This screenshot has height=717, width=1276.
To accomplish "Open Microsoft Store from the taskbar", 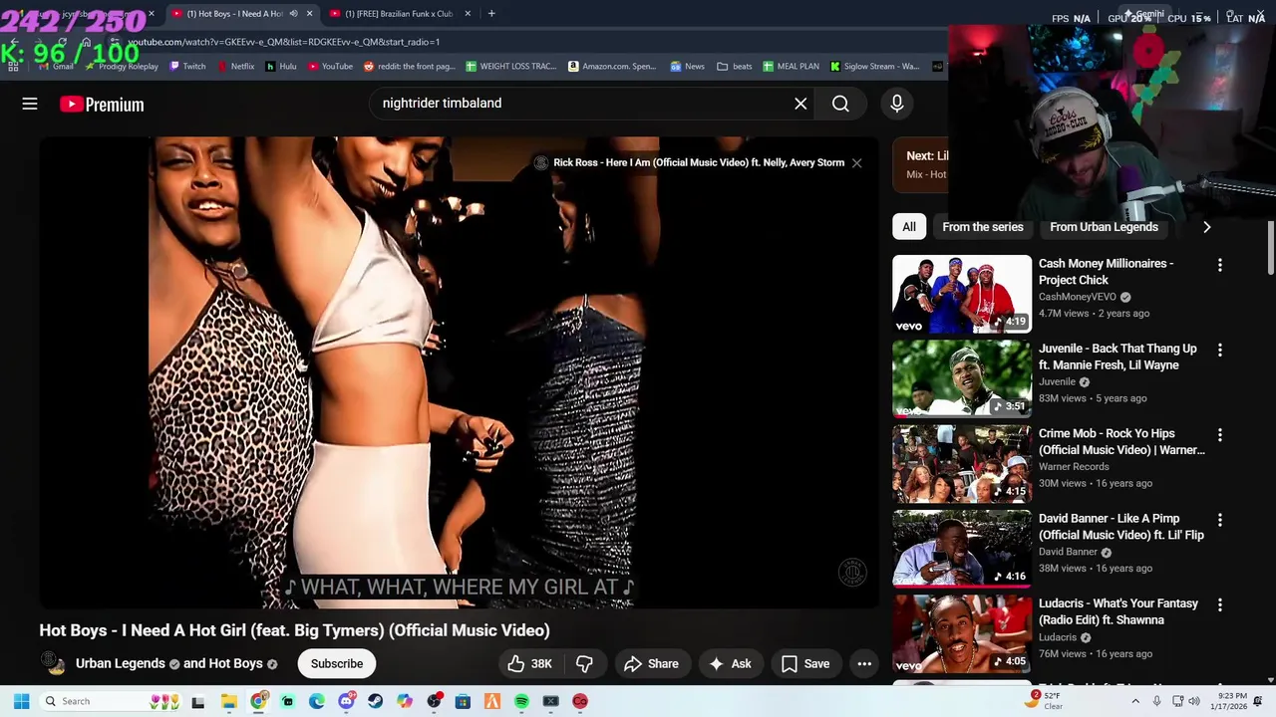I will [x=463, y=701].
